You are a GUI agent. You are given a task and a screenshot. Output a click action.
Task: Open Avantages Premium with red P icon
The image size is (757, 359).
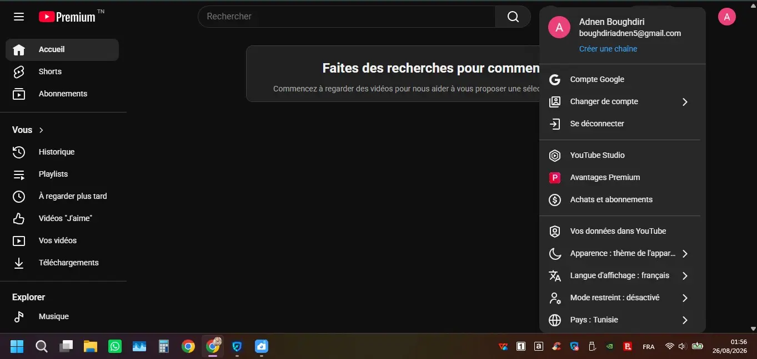620,177
